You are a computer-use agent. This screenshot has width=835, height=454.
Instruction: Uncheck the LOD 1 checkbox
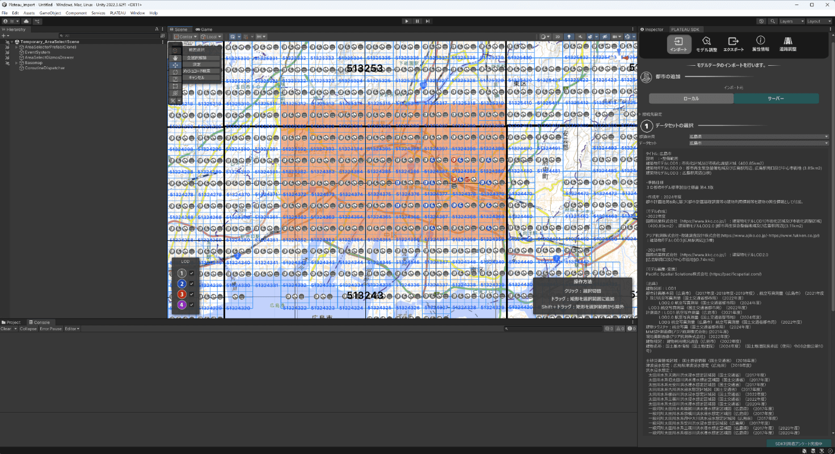pyautogui.click(x=192, y=273)
